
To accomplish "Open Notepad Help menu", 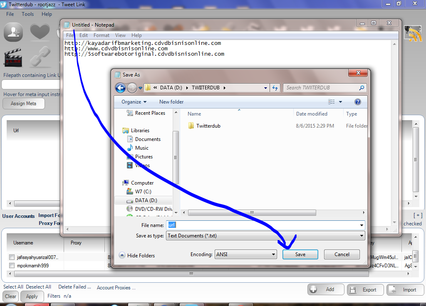I will (136, 35).
